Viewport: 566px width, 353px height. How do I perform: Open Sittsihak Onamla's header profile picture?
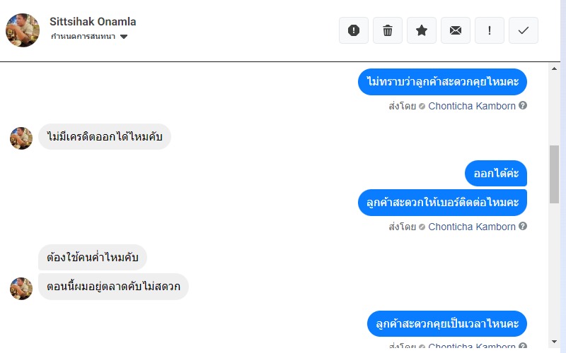tap(23, 30)
